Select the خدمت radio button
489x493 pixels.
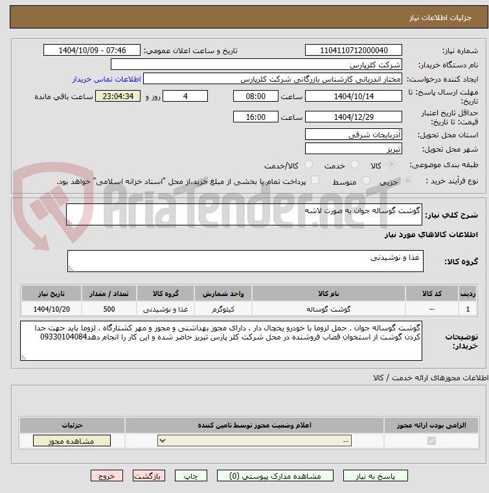coord(354,164)
